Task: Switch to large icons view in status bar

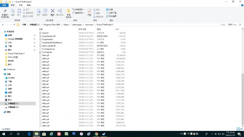Action: pos(242,129)
